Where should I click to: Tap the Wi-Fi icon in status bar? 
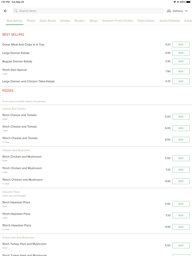pyautogui.click(x=175, y=2)
